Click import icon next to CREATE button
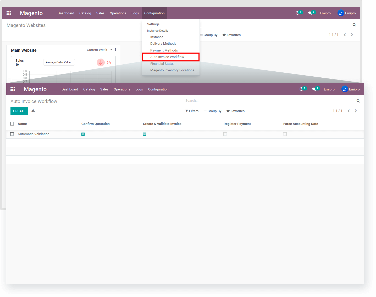376x297 pixels. [33, 111]
